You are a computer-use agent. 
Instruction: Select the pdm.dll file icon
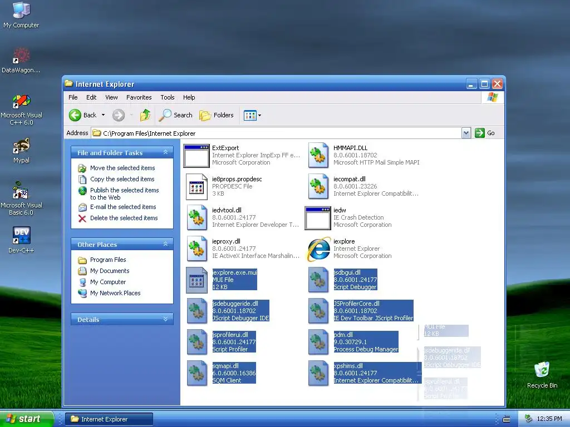pyautogui.click(x=318, y=342)
